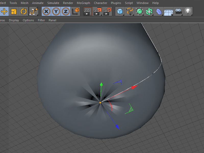Open the viewport Display menu
204x153 pixels.
point(14,20)
